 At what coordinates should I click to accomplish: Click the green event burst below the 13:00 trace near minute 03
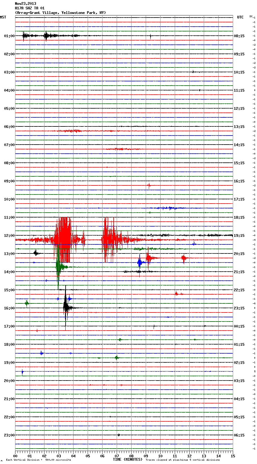pos(59,267)
